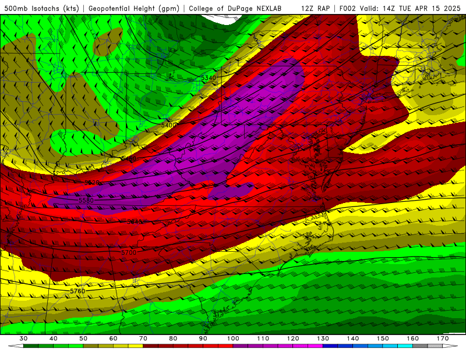The width and height of the screenshot is (466, 349).
Task: Click the bright yellow colorbar segment below 70
Action: click(x=136, y=346)
